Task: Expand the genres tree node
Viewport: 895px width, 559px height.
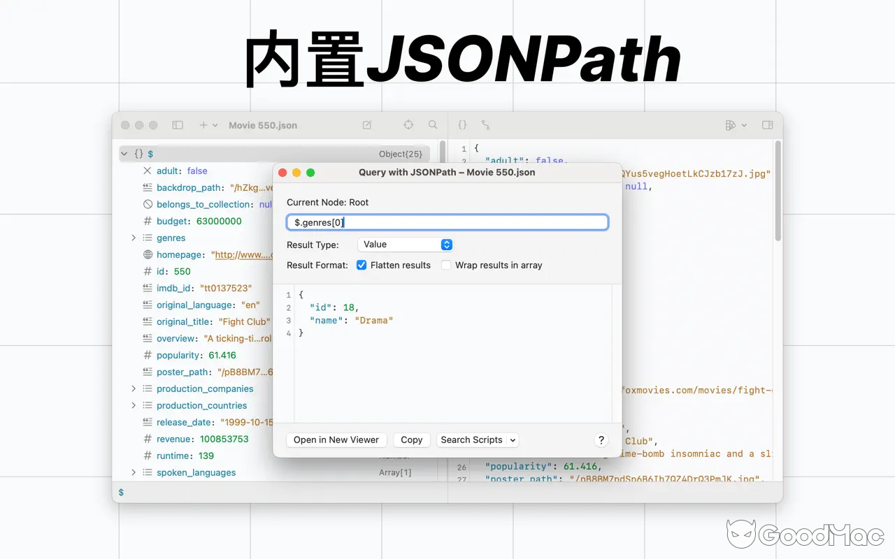Action: [x=134, y=238]
